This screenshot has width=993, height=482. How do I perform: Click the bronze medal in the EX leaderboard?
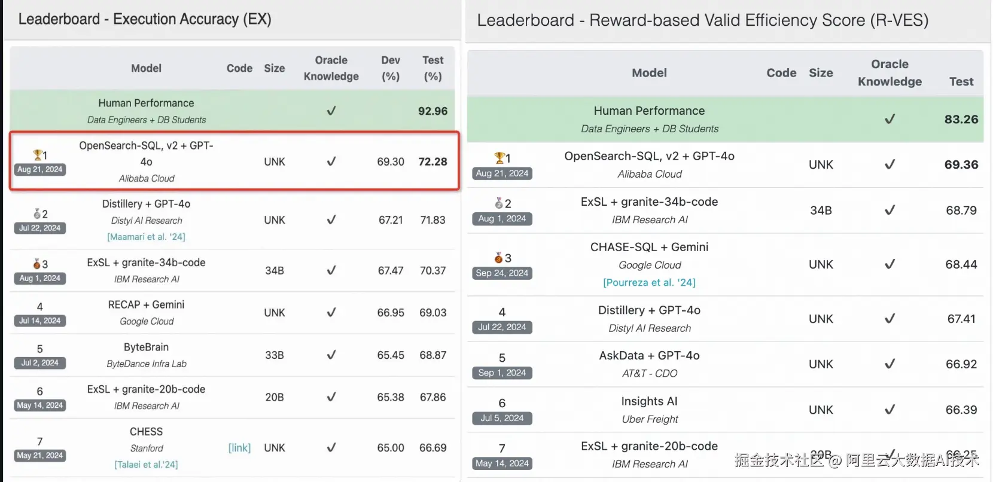point(36,264)
